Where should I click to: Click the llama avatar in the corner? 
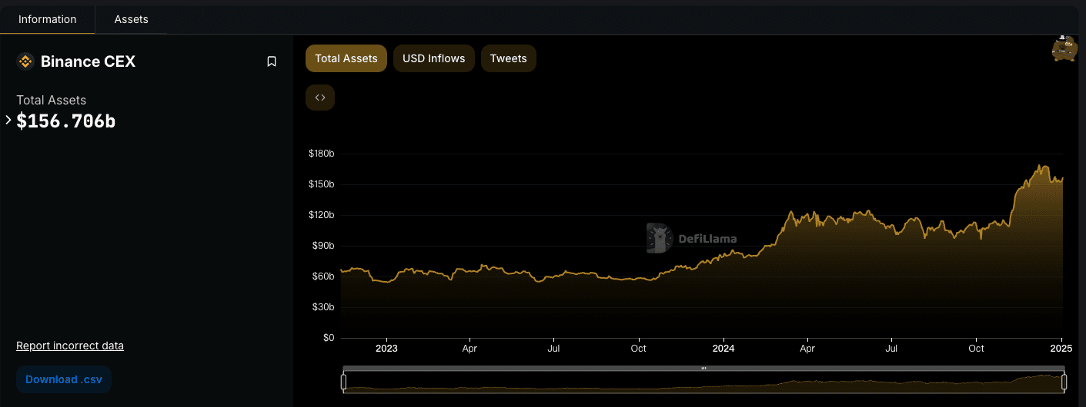point(1064,48)
